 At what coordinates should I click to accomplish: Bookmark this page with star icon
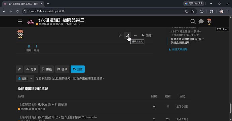click(x=193, y=11)
